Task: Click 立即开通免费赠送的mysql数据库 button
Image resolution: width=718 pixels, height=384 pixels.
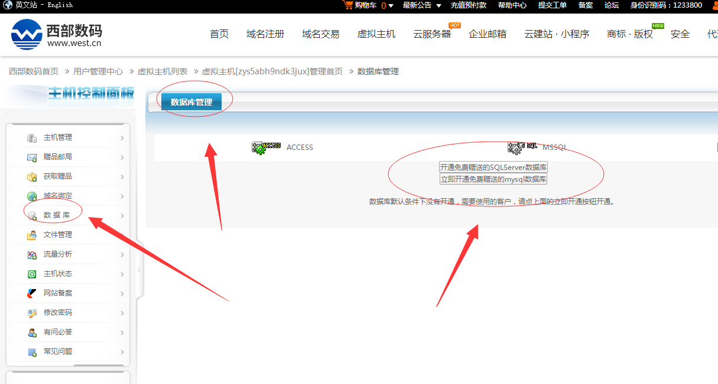Action: coord(493,179)
